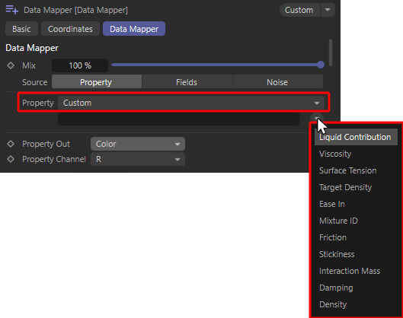Open the Custom preset dropdown arrow
The image size is (403, 318).
328,10
